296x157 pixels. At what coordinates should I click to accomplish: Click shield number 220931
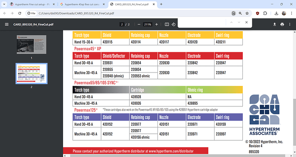(x=108, y=63)
